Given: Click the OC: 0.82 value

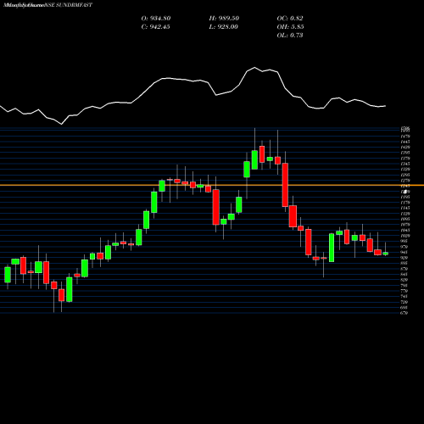Looking at the screenshot, I should click(290, 19).
